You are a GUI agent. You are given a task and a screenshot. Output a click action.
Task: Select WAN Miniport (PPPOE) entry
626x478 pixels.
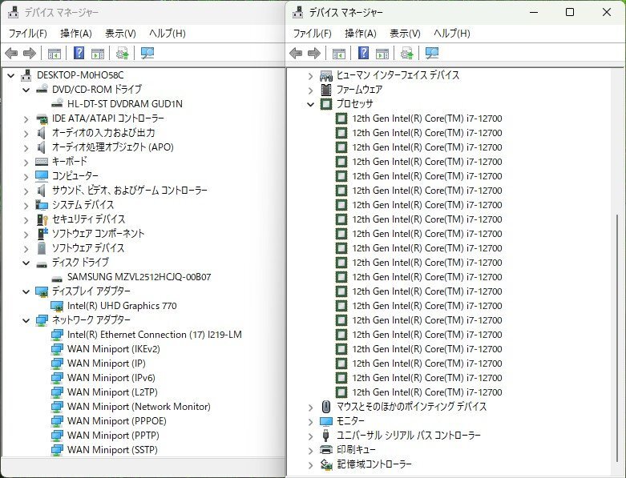click(x=117, y=421)
